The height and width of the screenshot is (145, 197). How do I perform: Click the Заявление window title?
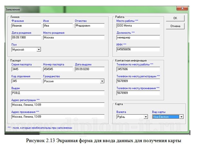13,10
